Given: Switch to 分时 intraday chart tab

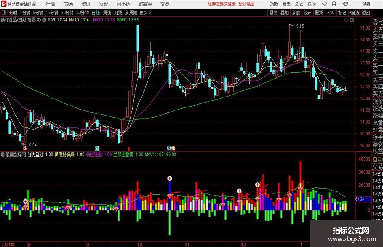Looking at the screenshot, I should click(x=13, y=13).
